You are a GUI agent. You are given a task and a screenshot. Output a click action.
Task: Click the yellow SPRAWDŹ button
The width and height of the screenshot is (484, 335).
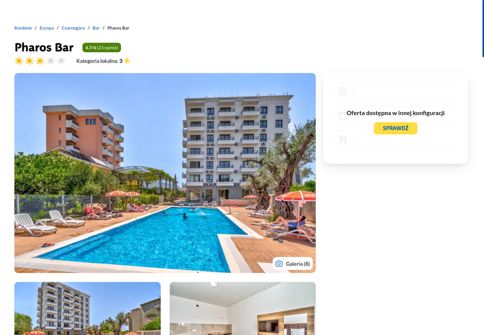click(396, 128)
